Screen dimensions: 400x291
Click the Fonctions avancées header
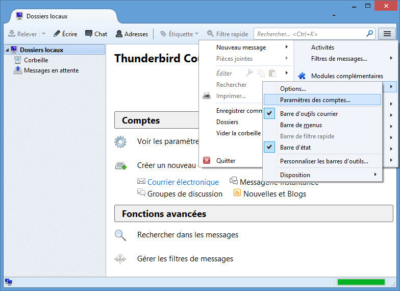click(254, 213)
